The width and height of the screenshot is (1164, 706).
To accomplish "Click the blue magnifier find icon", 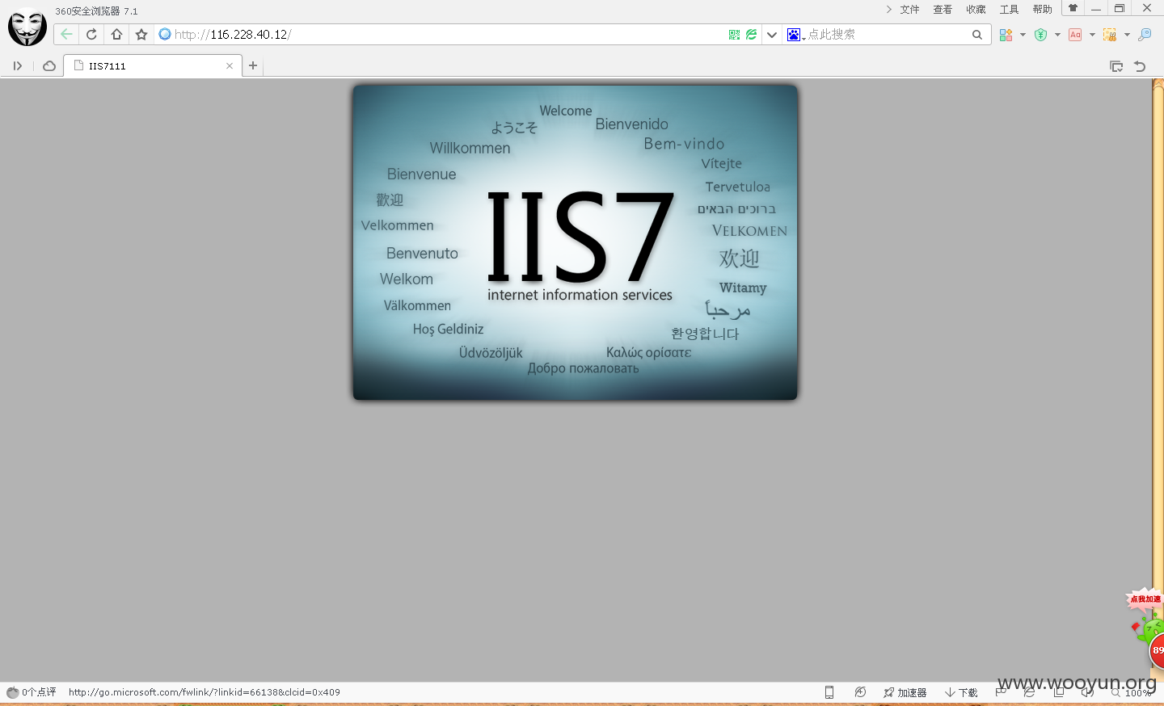I will click(1145, 35).
